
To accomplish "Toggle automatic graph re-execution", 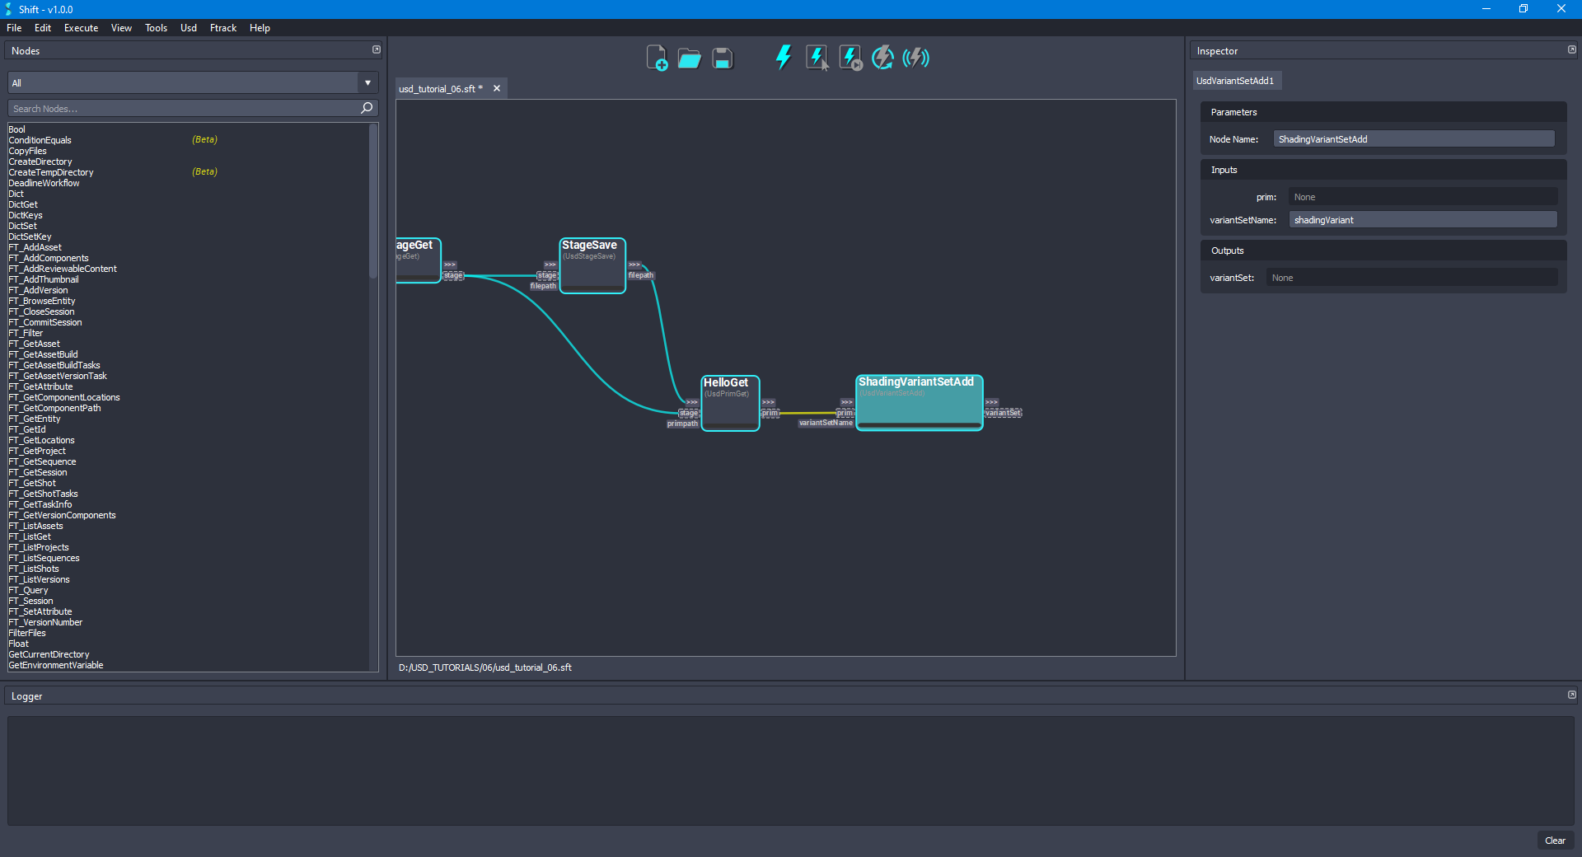I will coord(882,58).
